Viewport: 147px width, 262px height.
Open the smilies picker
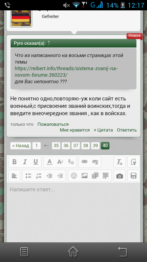74,175
